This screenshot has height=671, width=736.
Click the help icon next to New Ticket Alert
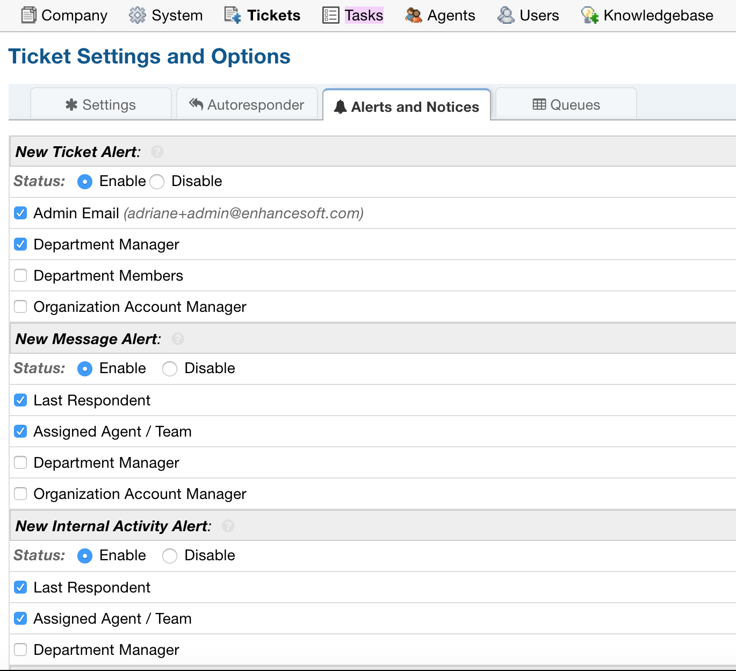coord(156,152)
